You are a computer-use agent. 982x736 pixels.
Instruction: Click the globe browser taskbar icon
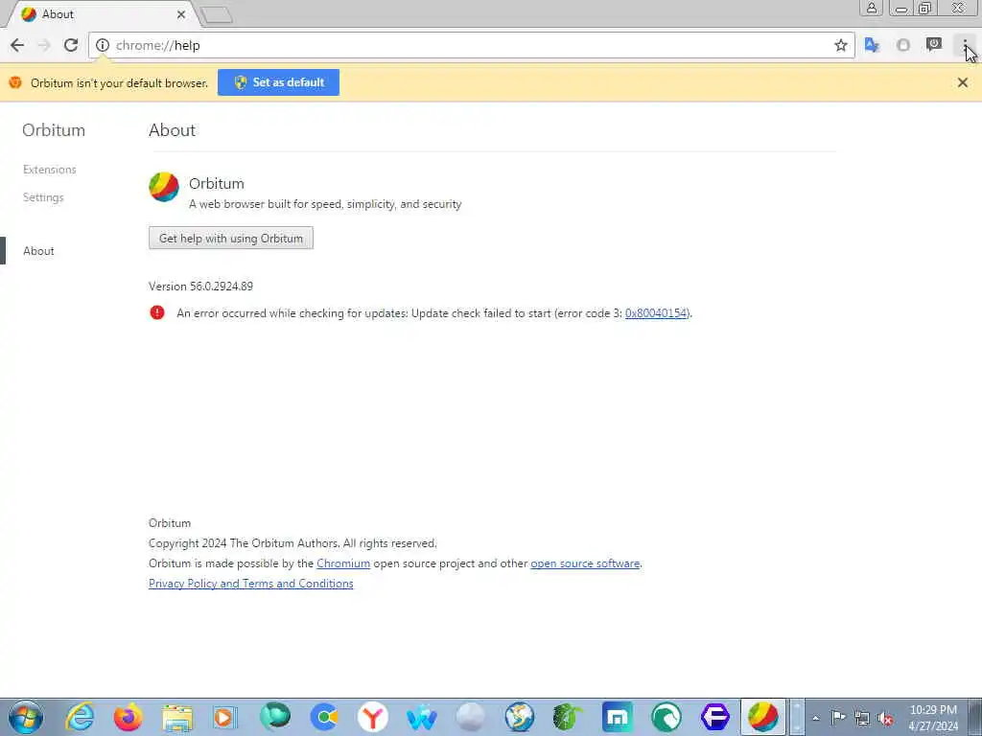tap(519, 717)
